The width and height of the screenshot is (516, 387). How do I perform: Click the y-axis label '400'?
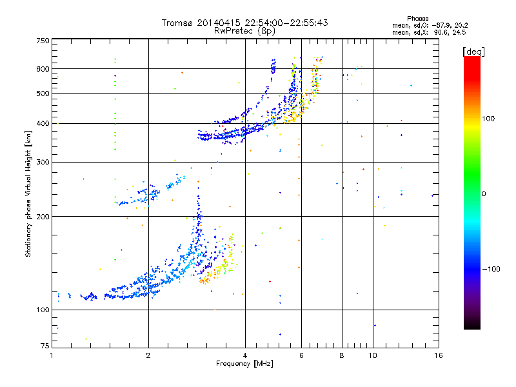[43, 123]
